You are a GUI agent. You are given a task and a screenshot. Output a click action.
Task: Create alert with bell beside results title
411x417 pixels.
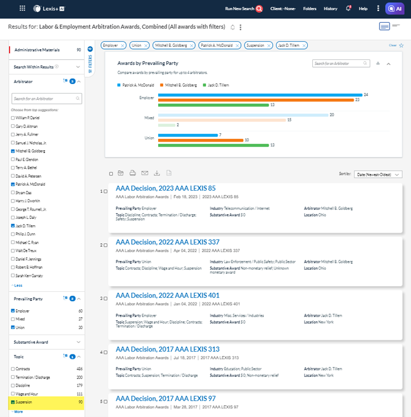pos(233,27)
